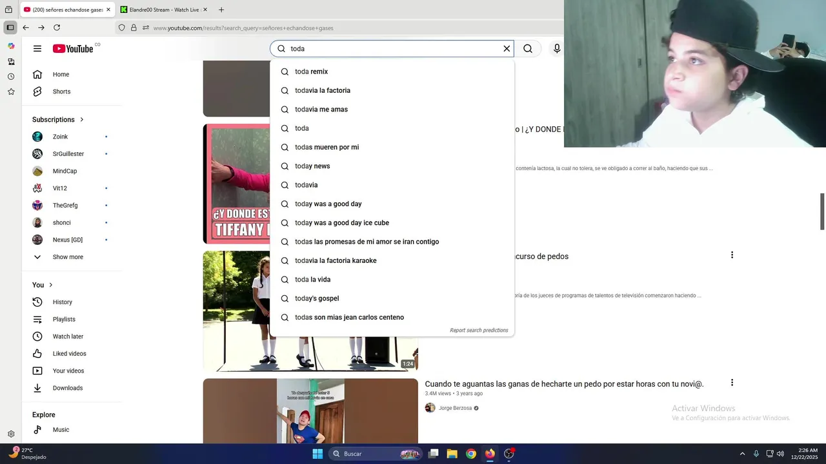Viewport: 826px width, 464px height.
Task: Open Google Chrome from the taskbar
Action: click(471, 454)
